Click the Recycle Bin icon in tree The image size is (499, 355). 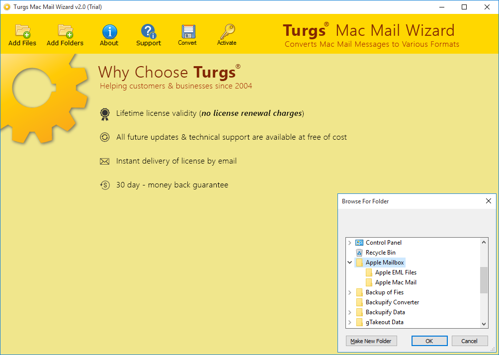point(359,253)
